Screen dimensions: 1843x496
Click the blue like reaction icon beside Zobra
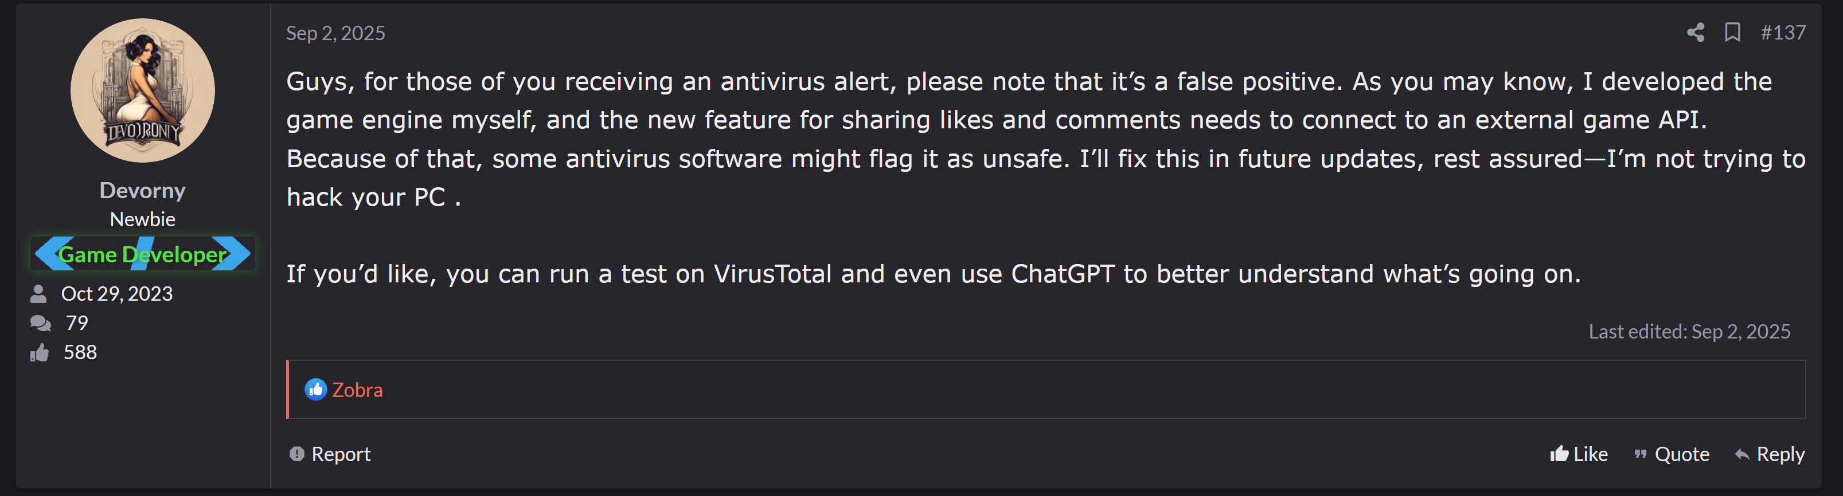(x=315, y=389)
